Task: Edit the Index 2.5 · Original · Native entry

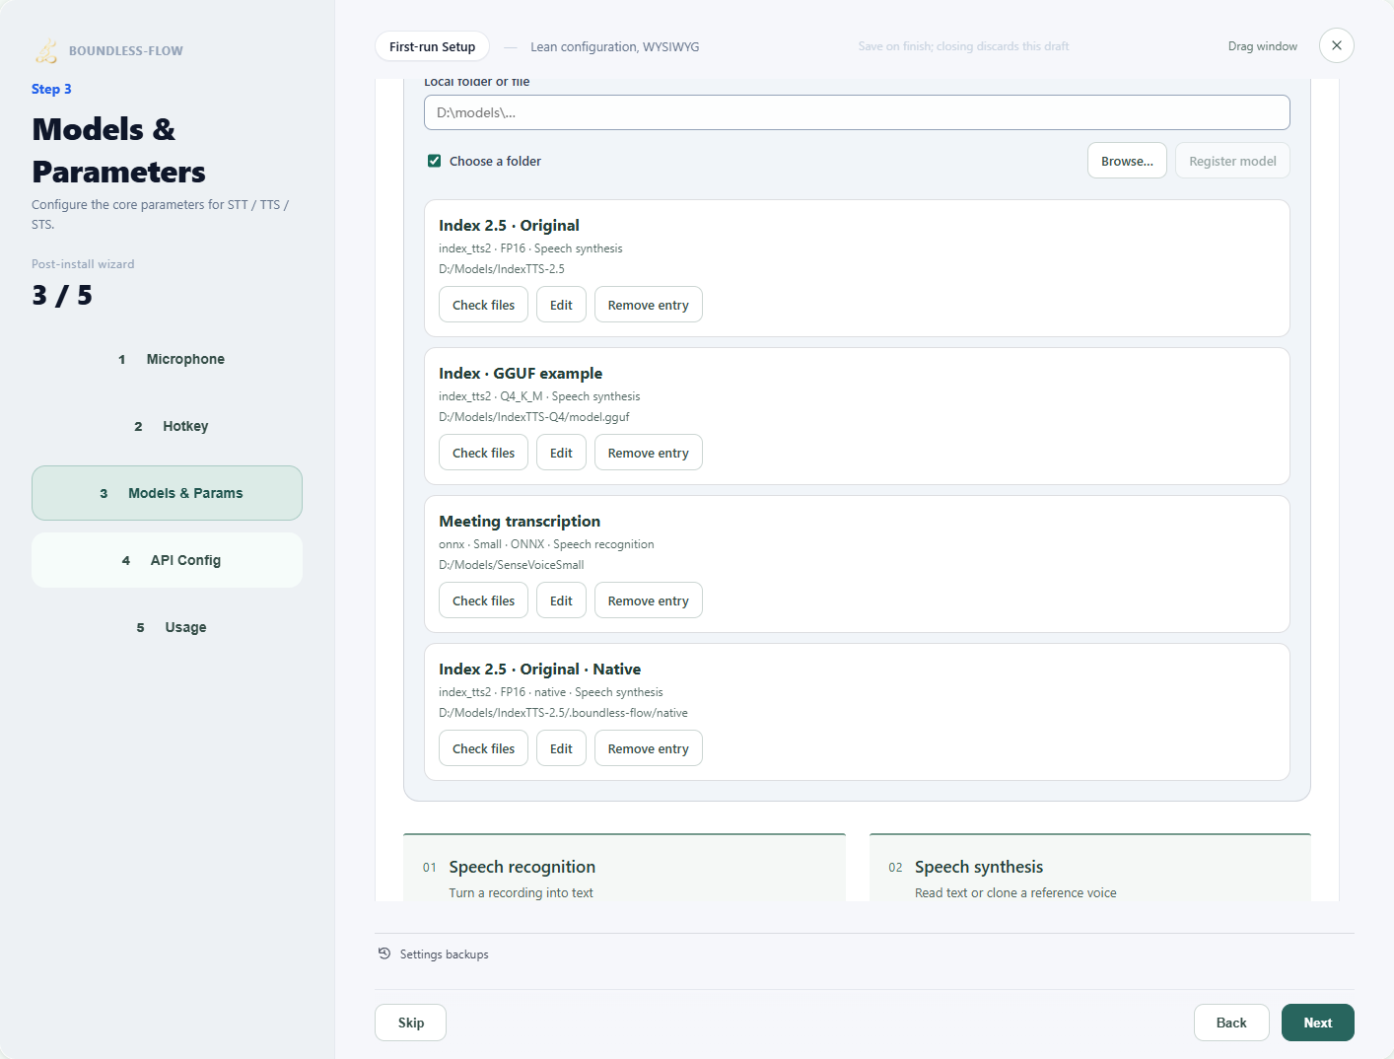Action: coord(561,748)
